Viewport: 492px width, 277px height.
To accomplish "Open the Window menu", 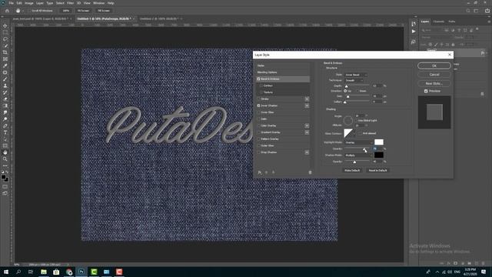I will point(98,3).
